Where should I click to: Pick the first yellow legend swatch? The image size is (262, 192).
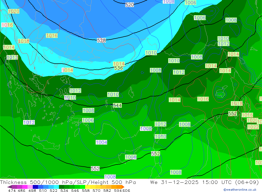88,187
